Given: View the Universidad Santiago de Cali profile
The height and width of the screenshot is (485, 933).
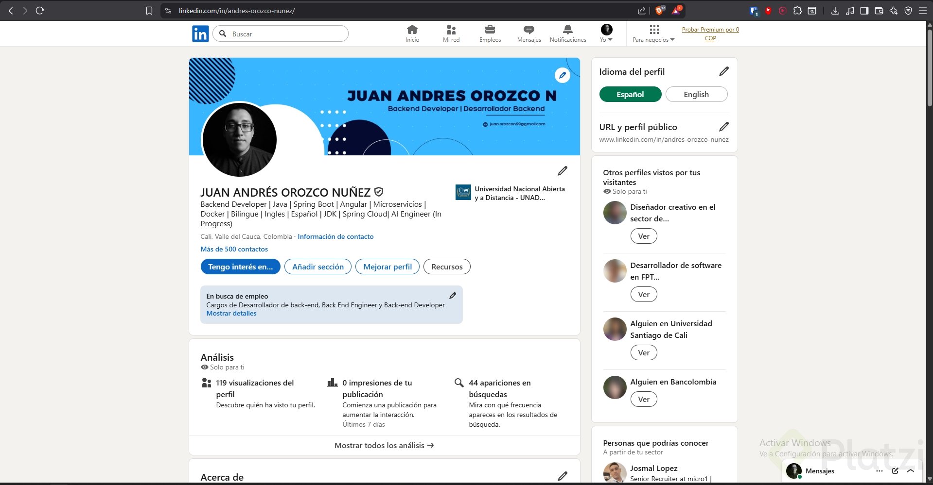Looking at the screenshot, I should pyautogui.click(x=644, y=352).
